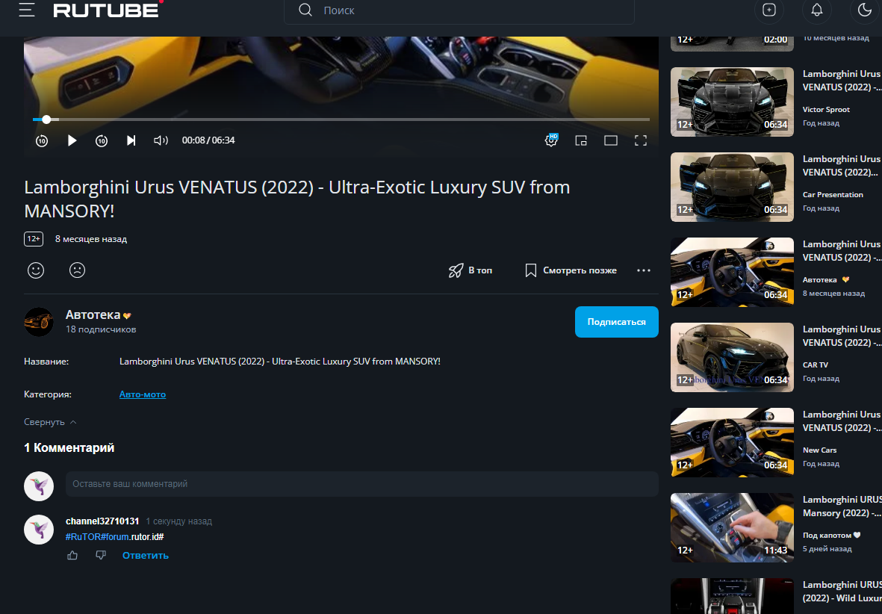The width and height of the screenshot is (882, 614).
Task: Open the New Cars video thumbnail
Action: tap(732, 442)
